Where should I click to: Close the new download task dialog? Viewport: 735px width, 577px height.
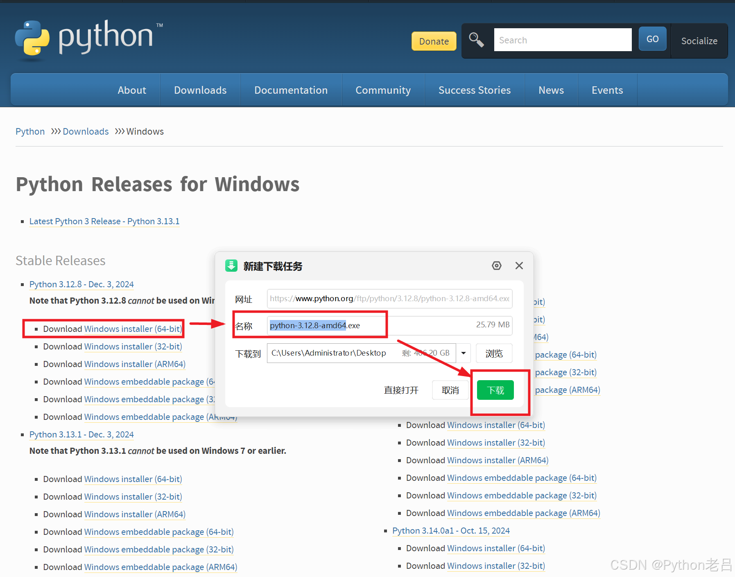[519, 266]
